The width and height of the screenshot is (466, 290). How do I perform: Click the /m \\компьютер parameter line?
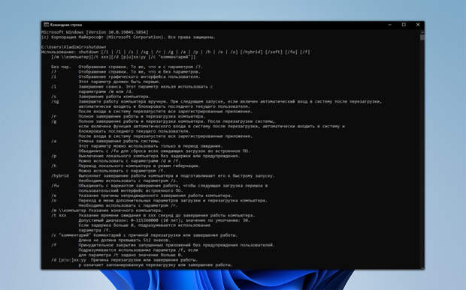tap(107, 211)
